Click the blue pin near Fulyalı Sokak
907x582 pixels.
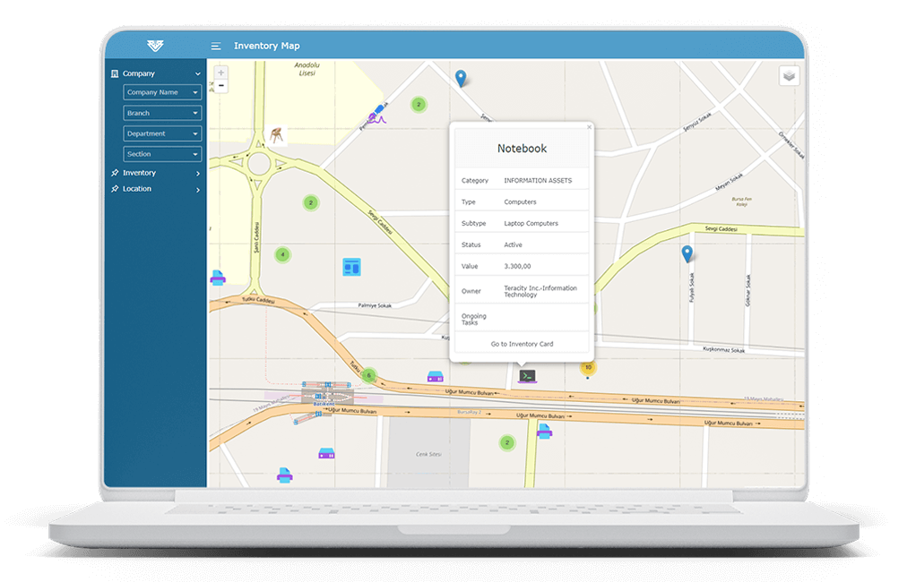pyautogui.click(x=687, y=253)
